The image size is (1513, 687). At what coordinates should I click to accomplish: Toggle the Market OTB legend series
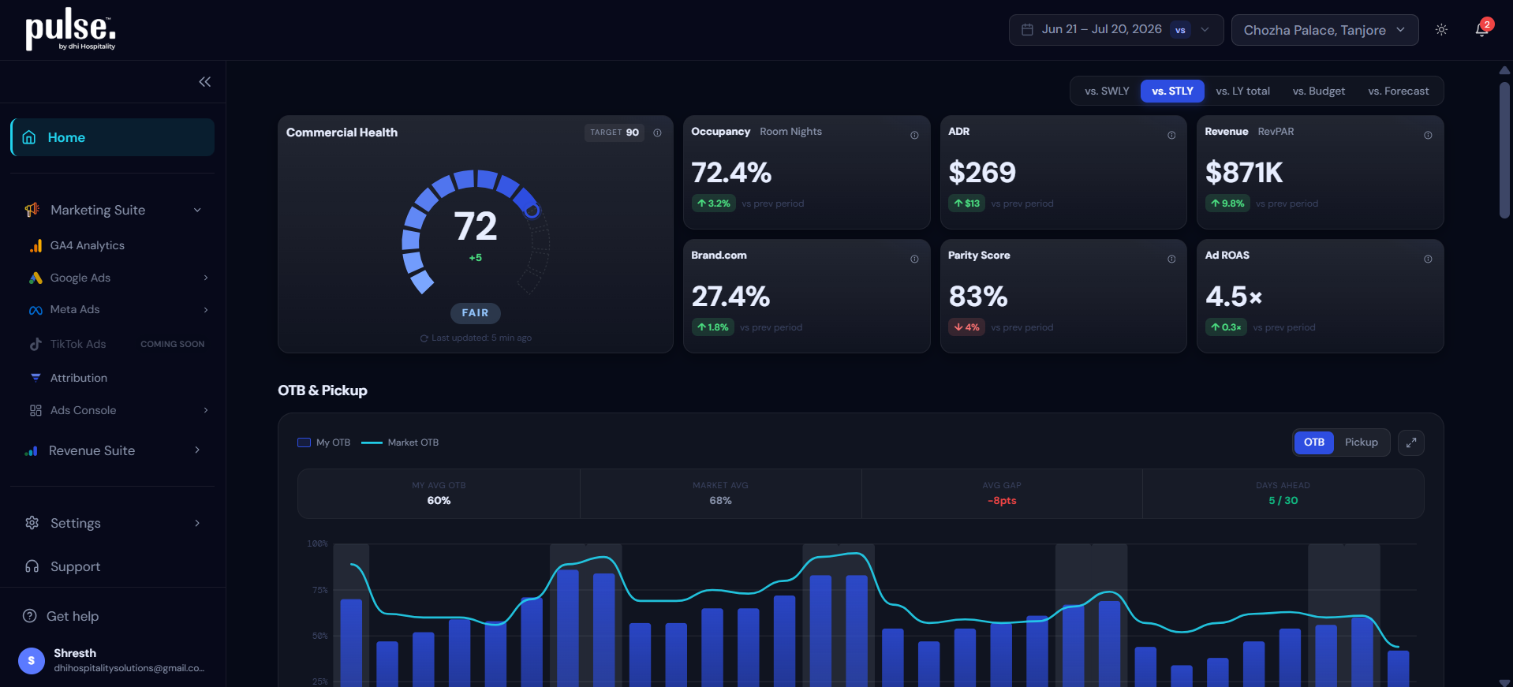tap(400, 442)
